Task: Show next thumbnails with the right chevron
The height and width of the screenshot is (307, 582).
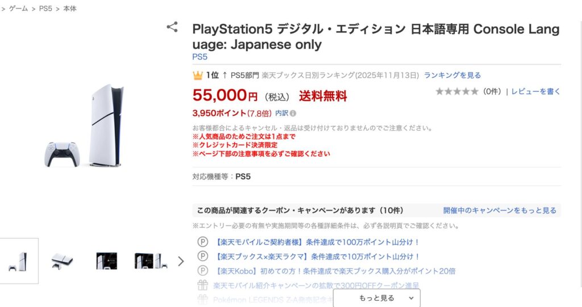Action: click(181, 261)
